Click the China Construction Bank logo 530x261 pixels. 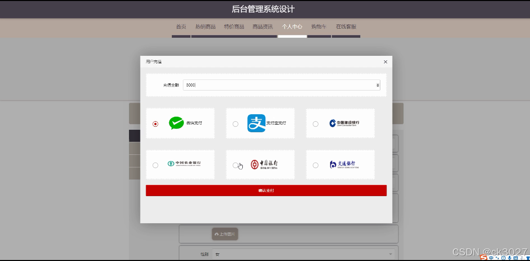tap(345, 123)
